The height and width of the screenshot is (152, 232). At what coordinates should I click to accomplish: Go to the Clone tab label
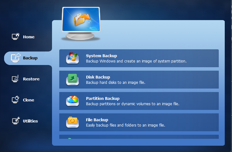[29, 100]
